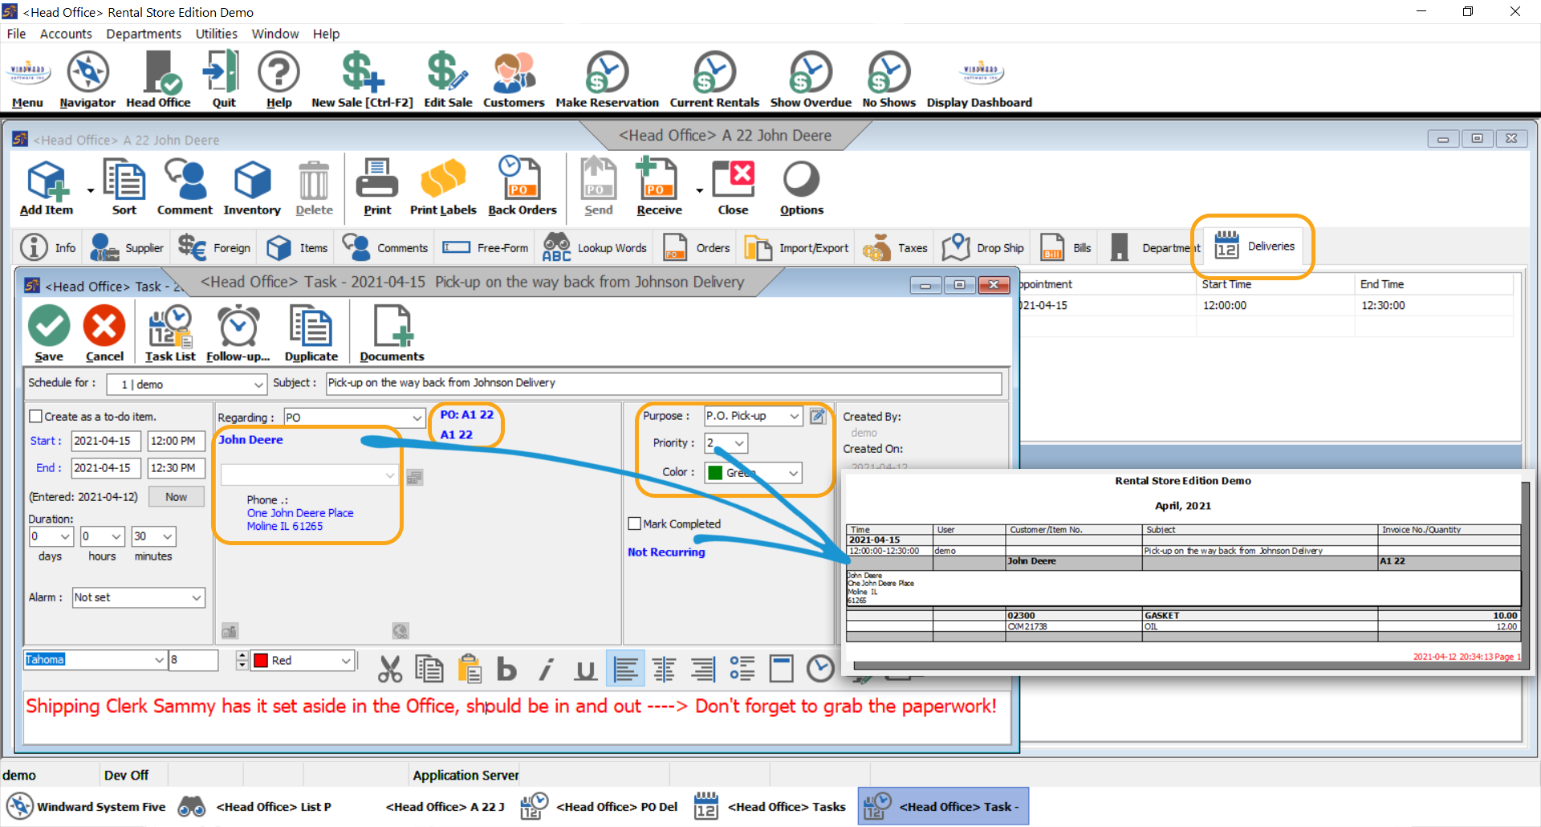Switch to the Deliveries tab
1541x827 pixels.
1252,246
